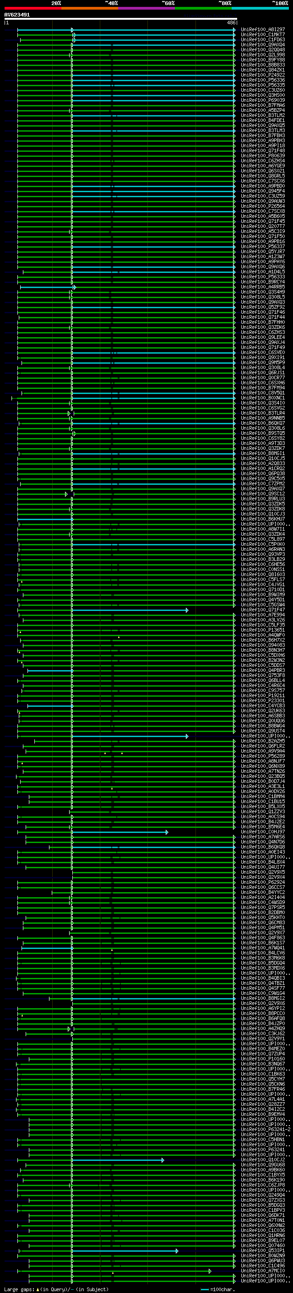Select hit label UniRef100_A9PBD0
Screen dimensions: 293x1293
[262, 186]
